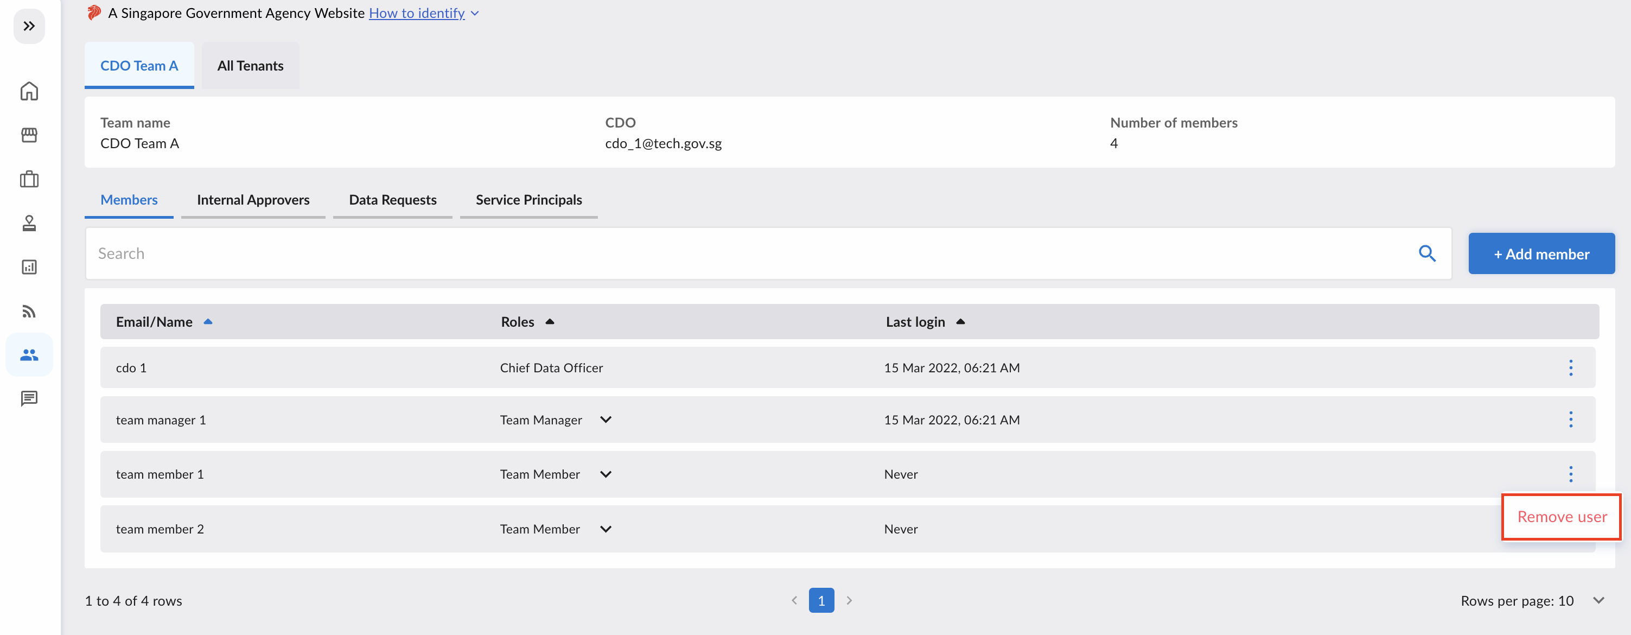Open the marketplace storefront sidebar icon
Image resolution: width=1631 pixels, height=635 pixels.
29,135
